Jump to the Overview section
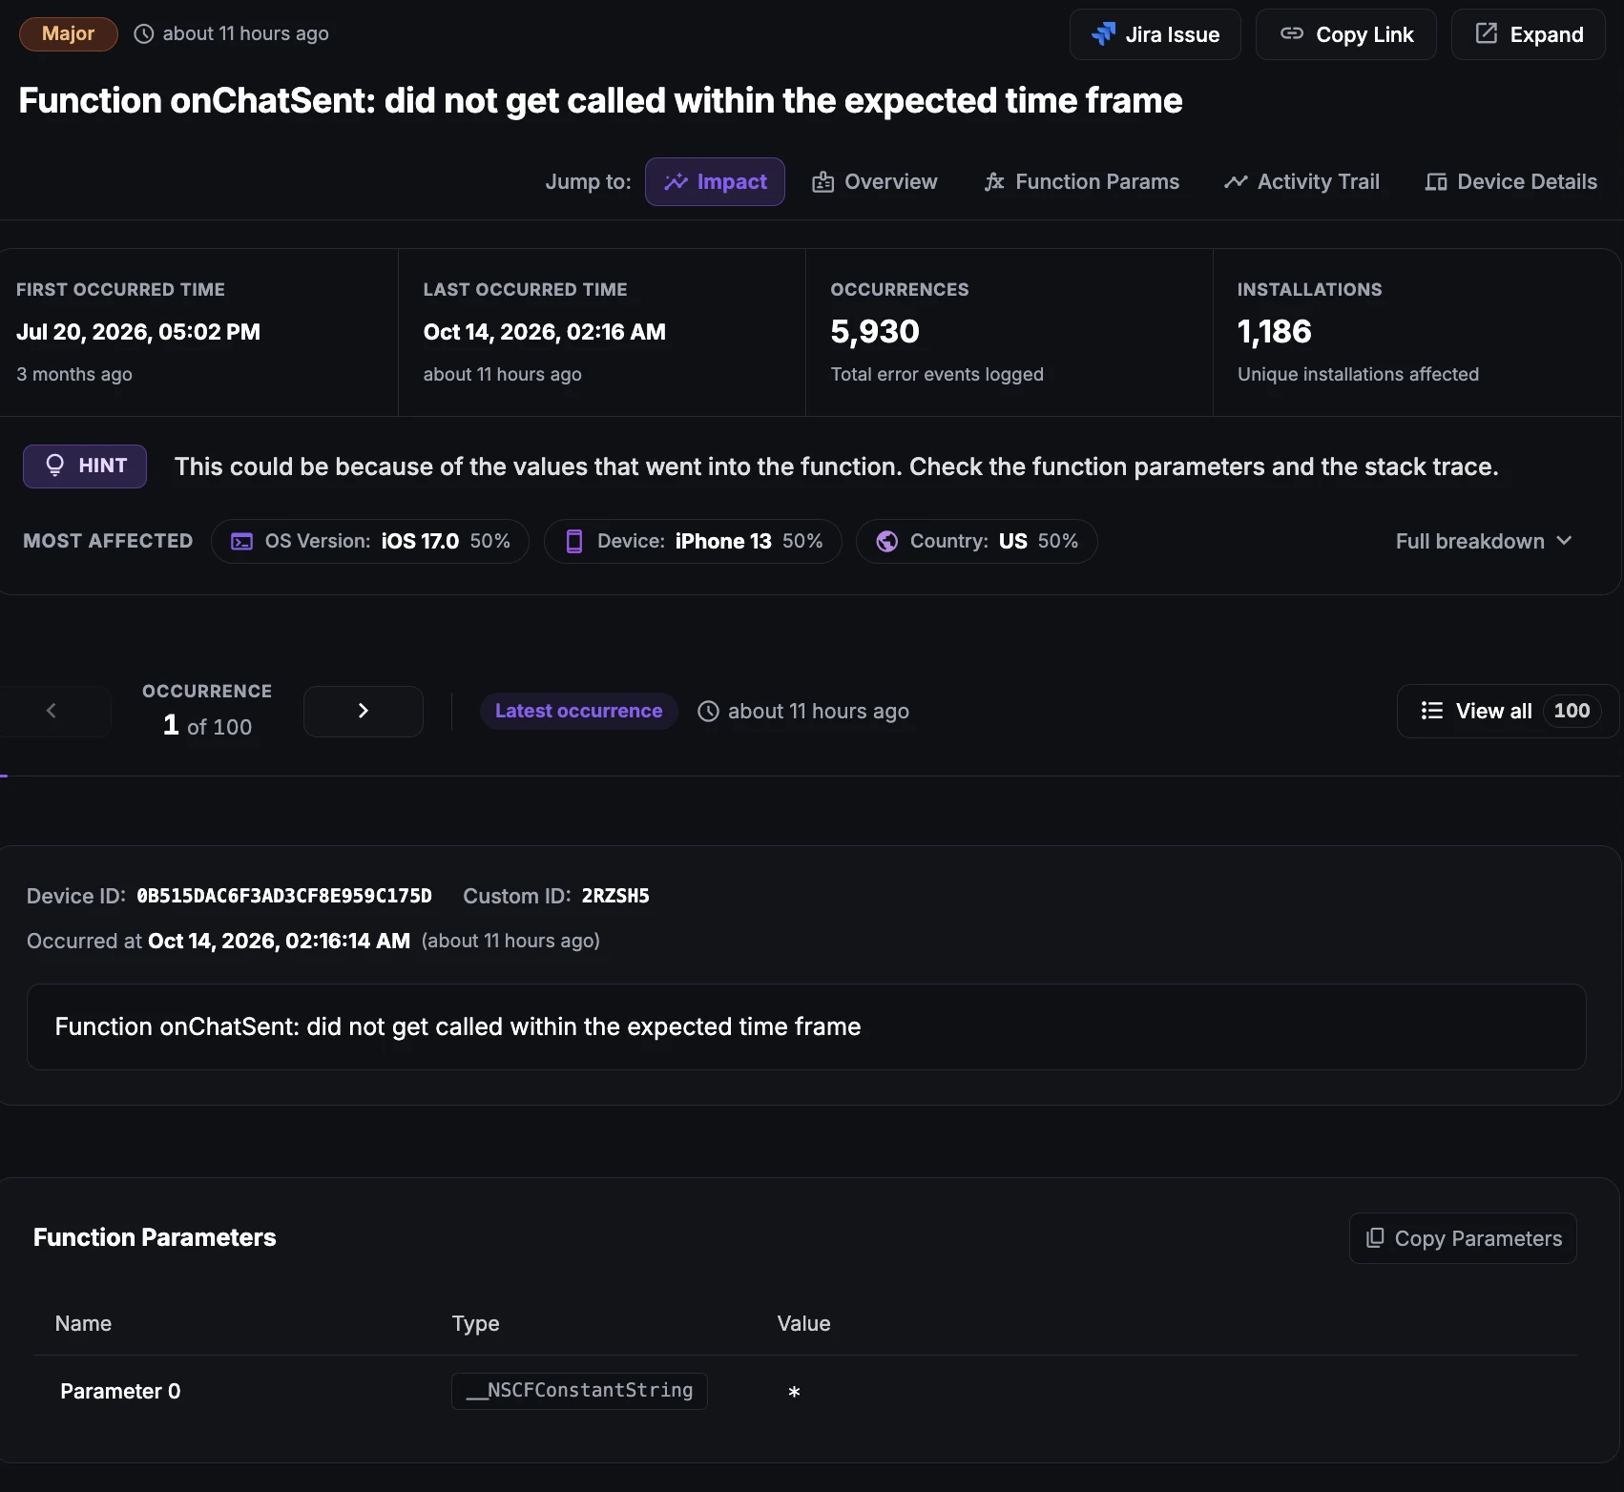The width and height of the screenshot is (1624, 1492). coord(875,181)
